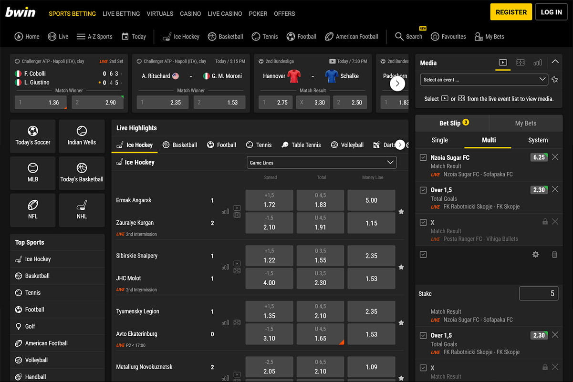The image size is (573, 382).
Task: Click the bwin logo
Action: pos(21,12)
